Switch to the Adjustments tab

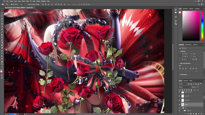pos(188,45)
